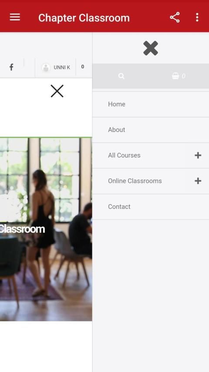
Task: Expand the All Courses submenu
Action: pos(198,155)
